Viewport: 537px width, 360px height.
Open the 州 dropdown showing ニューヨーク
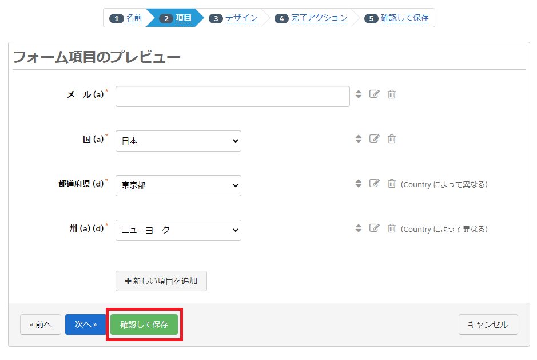click(x=178, y=230)
